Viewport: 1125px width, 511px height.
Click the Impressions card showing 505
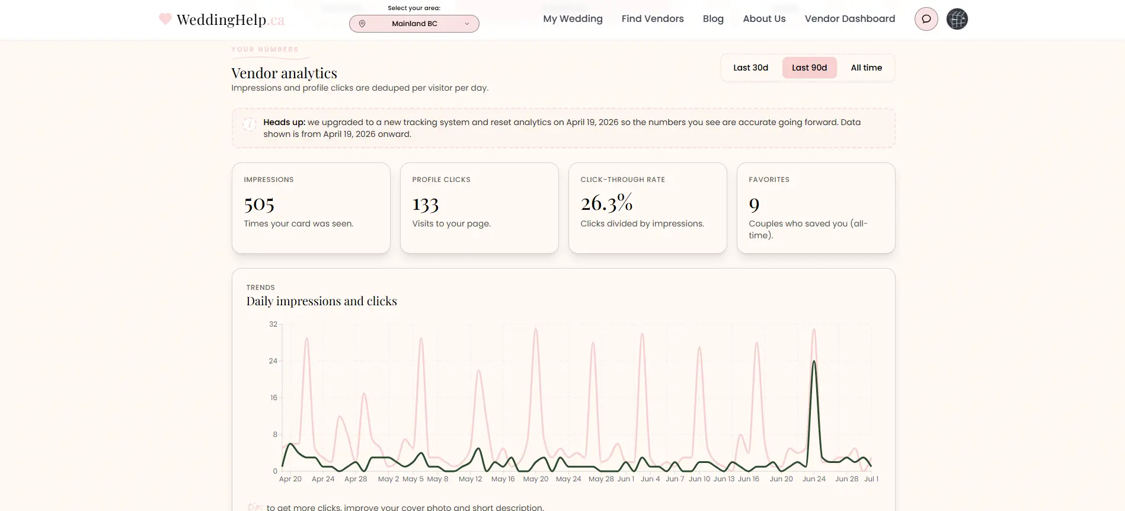(x=311, y=208)
